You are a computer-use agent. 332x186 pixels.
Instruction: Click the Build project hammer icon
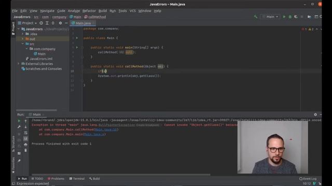[256, 17]
